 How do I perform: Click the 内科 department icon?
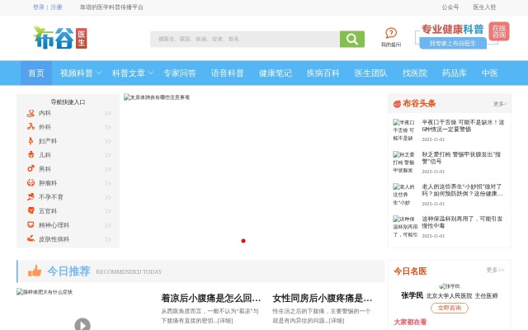click(x=31, y=113)
